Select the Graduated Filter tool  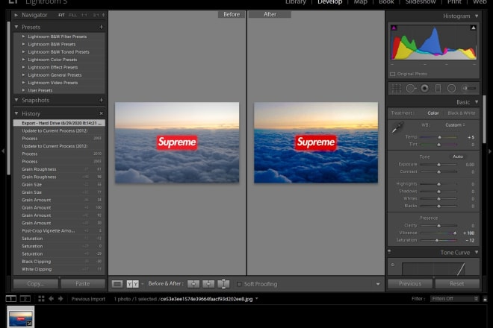tap(438, 89)
